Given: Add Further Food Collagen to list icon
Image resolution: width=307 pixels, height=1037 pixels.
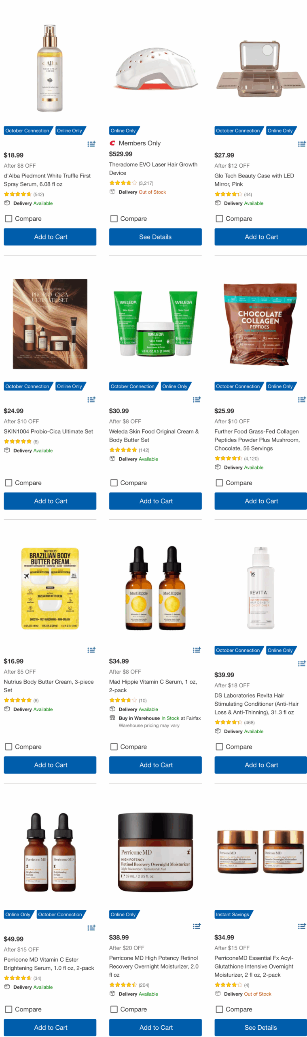Looking at the screenshot, I should [302, 399].
